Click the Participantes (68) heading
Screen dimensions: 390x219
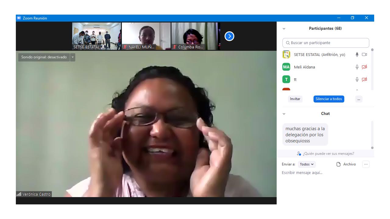click(x=325, y=28)
